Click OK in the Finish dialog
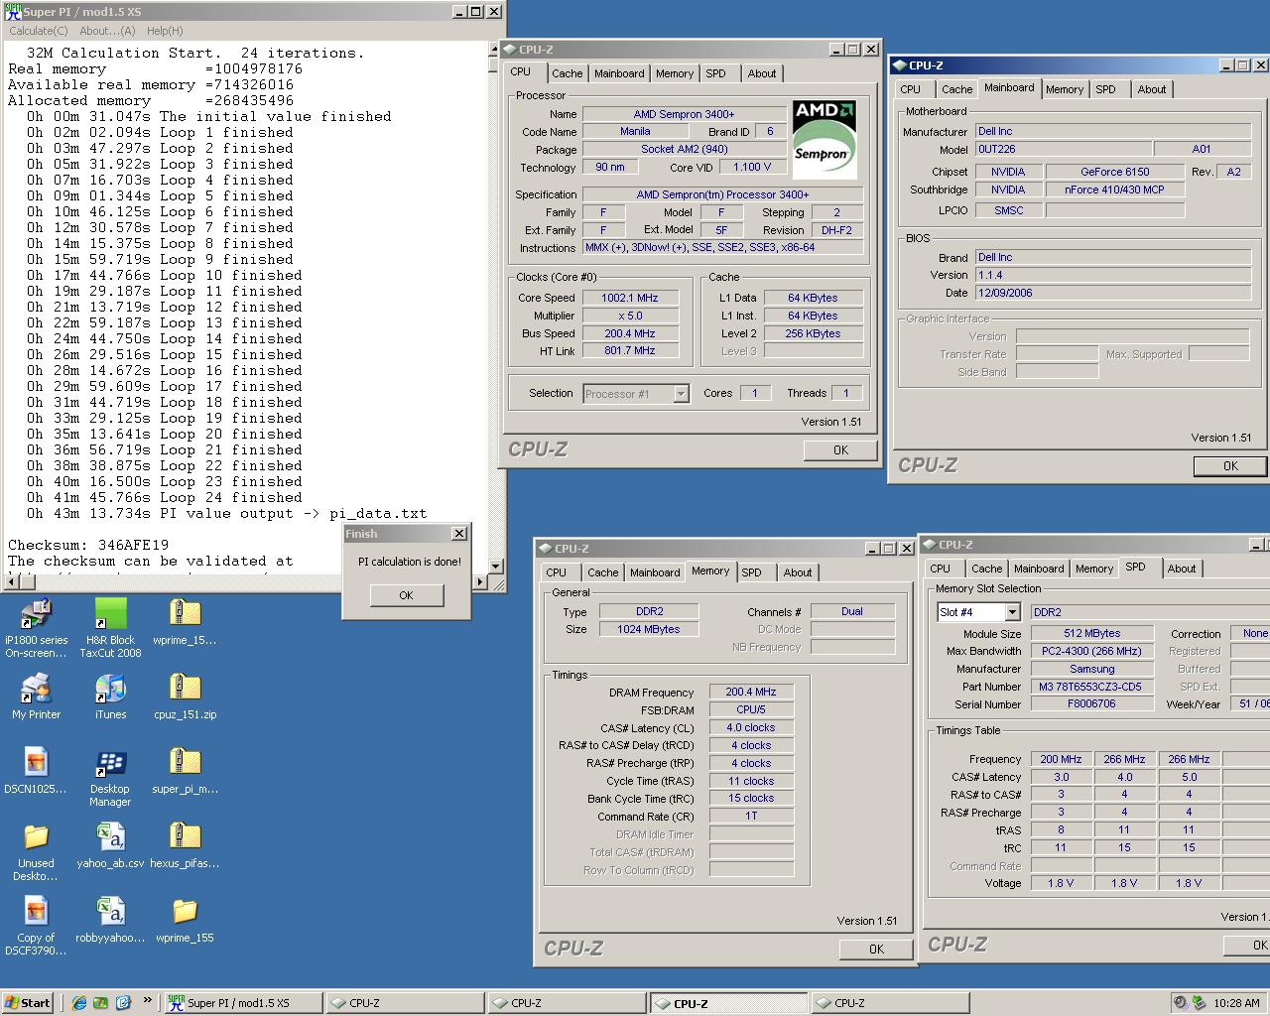Viewport: 1270px width, 1016px height. tap(406, 595)
